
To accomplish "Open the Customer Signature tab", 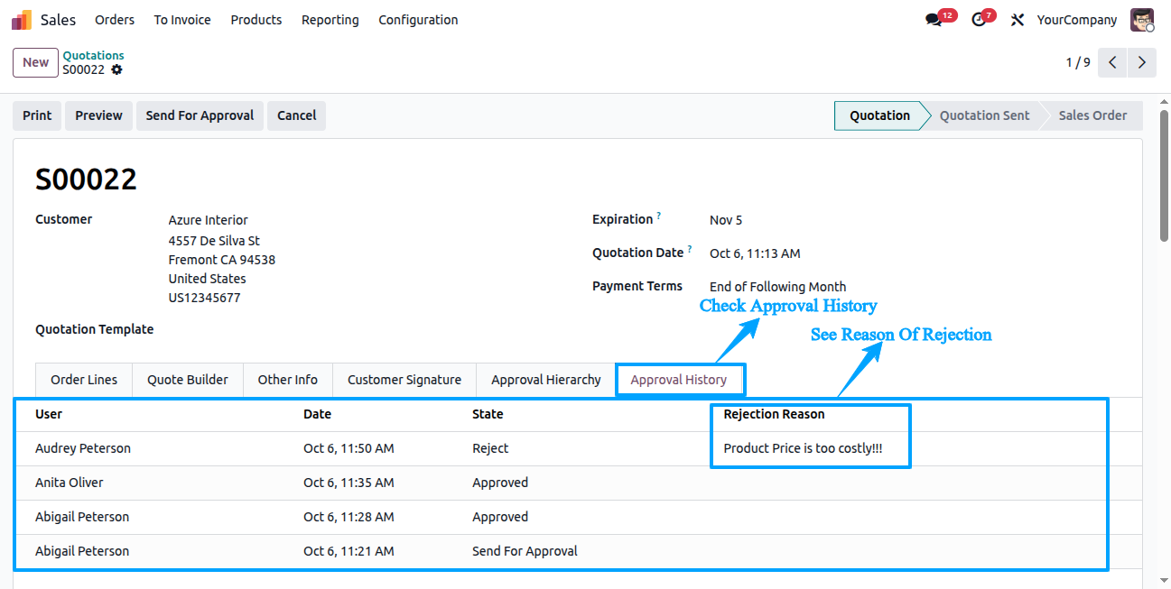I will coord(404,380).
